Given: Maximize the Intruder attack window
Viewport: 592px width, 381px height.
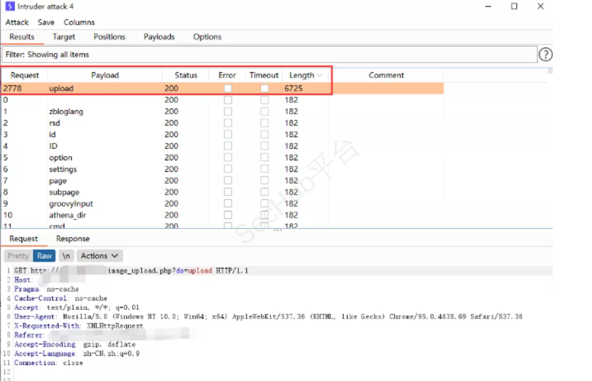Looking at the screenshot, I should pyautogui.click(x=514, y=6).
